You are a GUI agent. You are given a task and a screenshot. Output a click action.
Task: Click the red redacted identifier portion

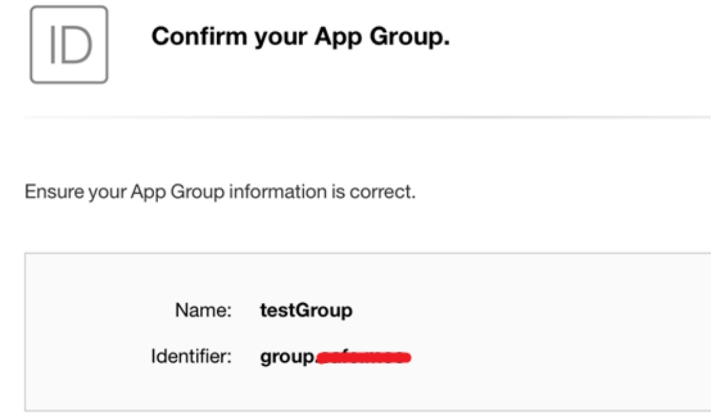point(364,358)
